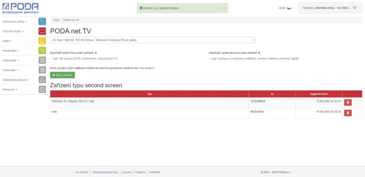Click the ID column header

click(x=272, y=94)
